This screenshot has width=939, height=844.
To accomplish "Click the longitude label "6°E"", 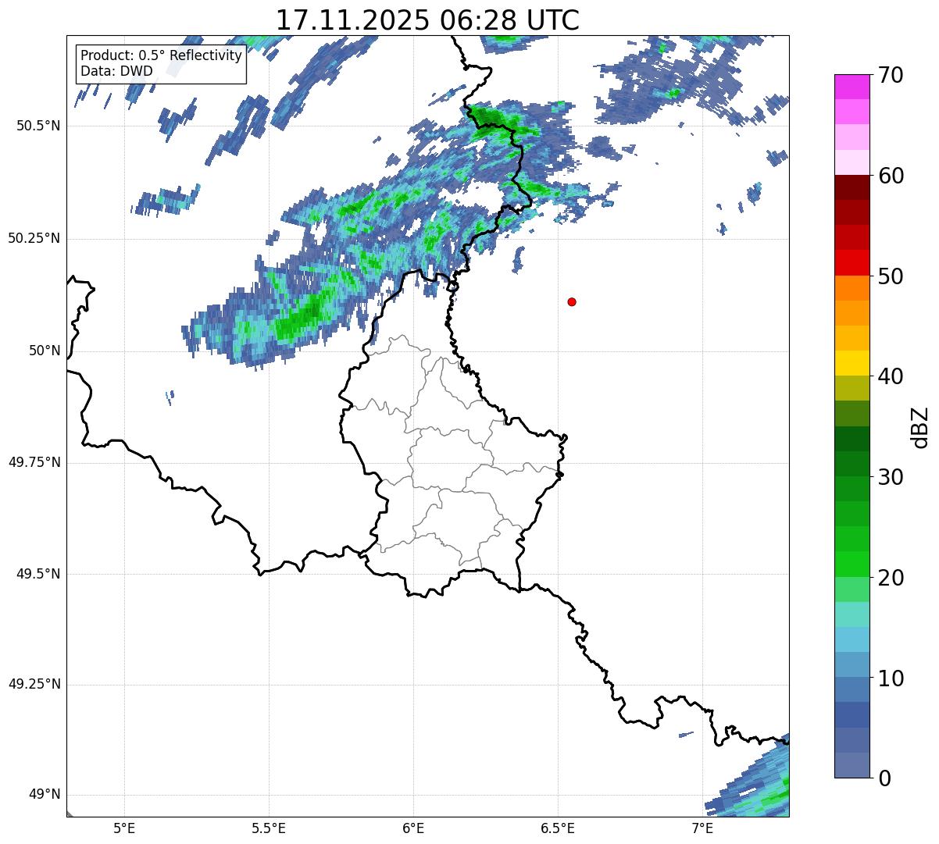I will [x=413, y=828].
